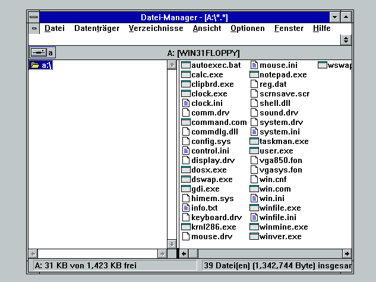Select display.drv file icon
Screen dimensions: 376x282
(x=186, y=160)
